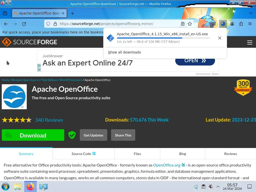Open a new tab with plus button
The image size is (256, 192).
pyautogui.click(x=72, y=13)
